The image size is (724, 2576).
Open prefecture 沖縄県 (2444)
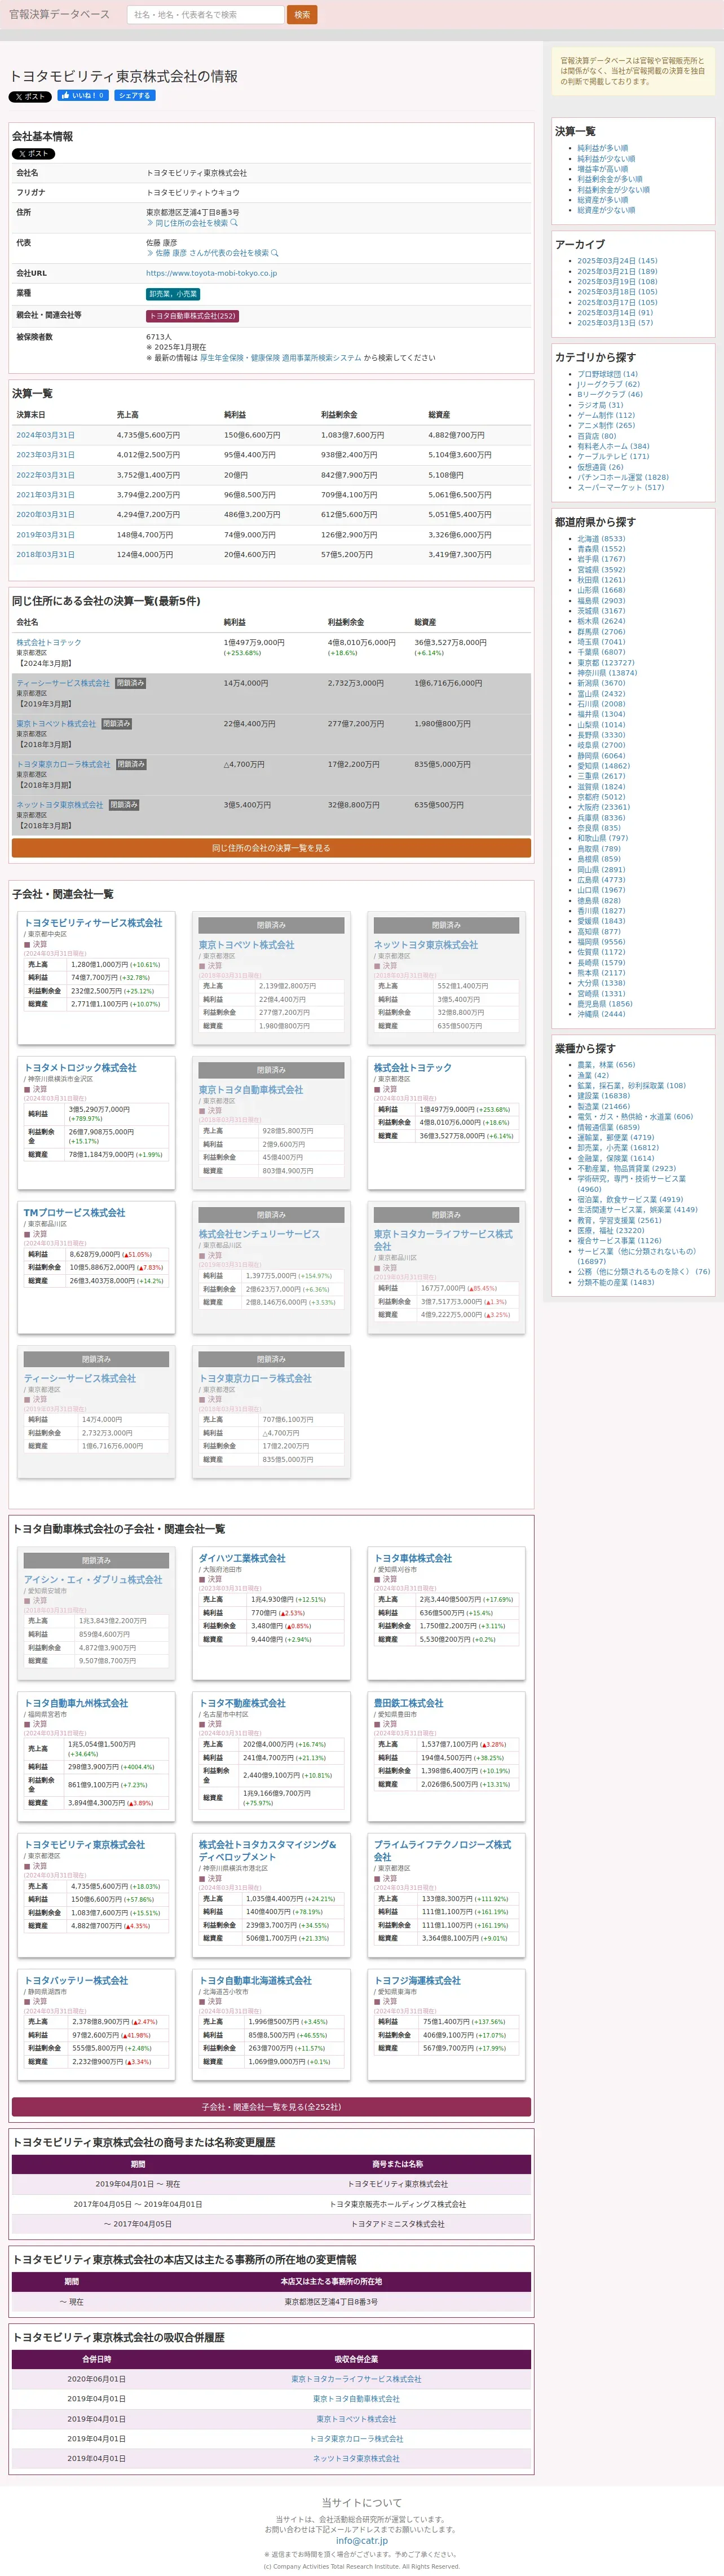(x=601, y=1014)
